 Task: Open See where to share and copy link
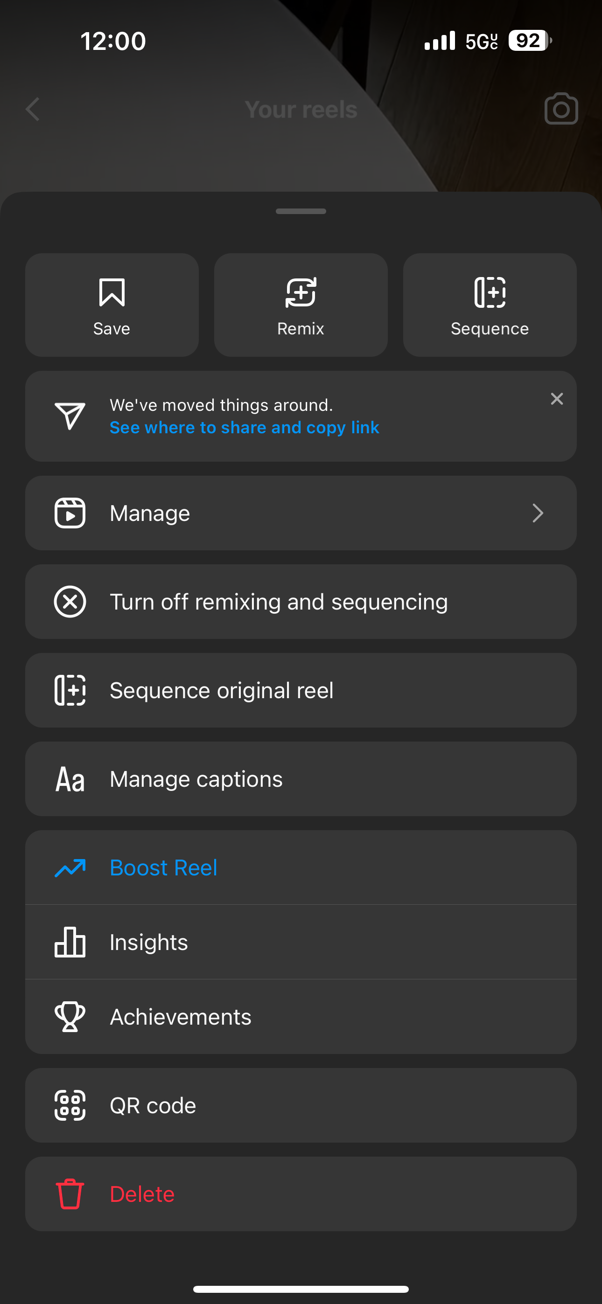point(244,428)
